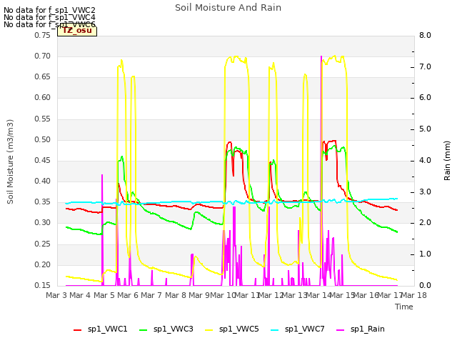The height and width of the screenshot is (343, 457).
Task: Click the sp1_VWC1 legend label
Action: [108, 329]
